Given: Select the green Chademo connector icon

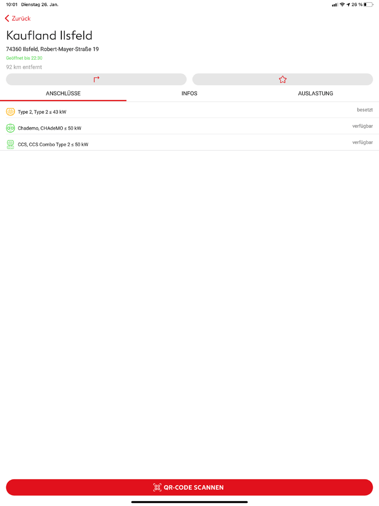Looking at the screenshot, I should (x=10, y=128).
